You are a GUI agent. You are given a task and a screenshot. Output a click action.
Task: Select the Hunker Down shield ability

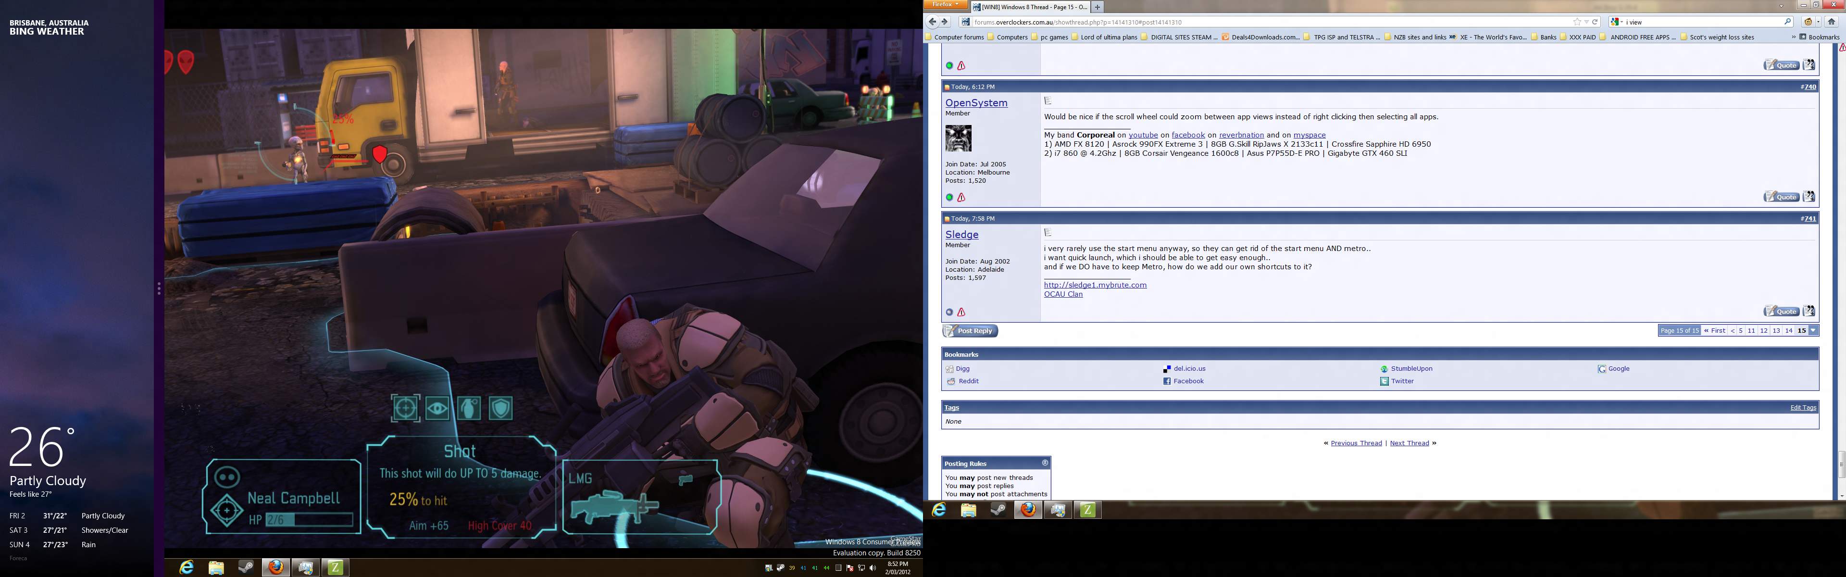501,409
